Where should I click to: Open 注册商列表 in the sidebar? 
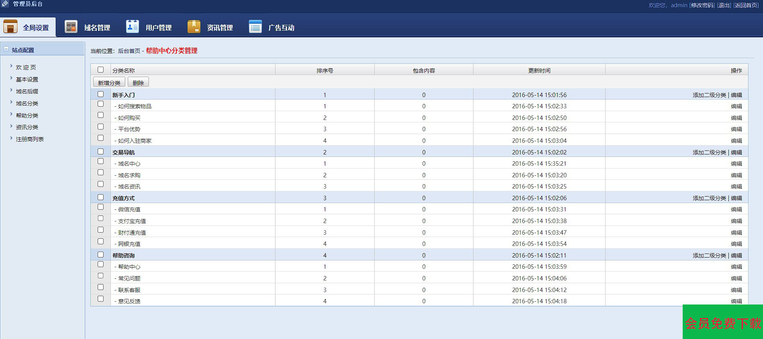point(30,139)
